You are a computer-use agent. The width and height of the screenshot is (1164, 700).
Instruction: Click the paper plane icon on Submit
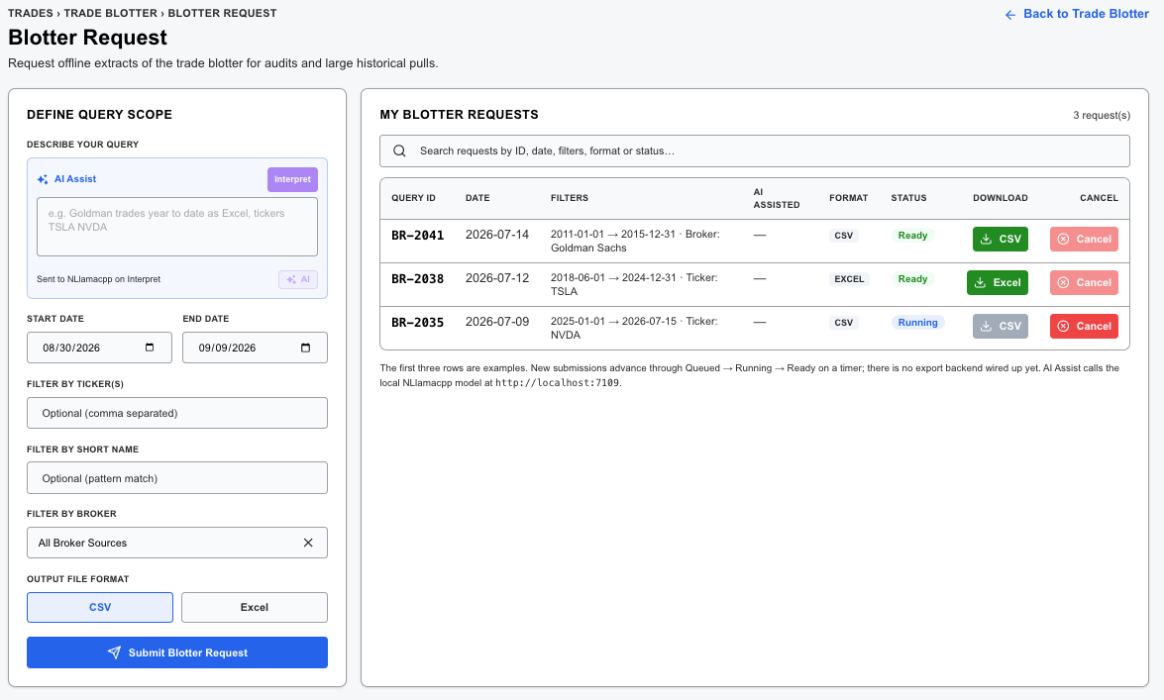click(114, 652)
